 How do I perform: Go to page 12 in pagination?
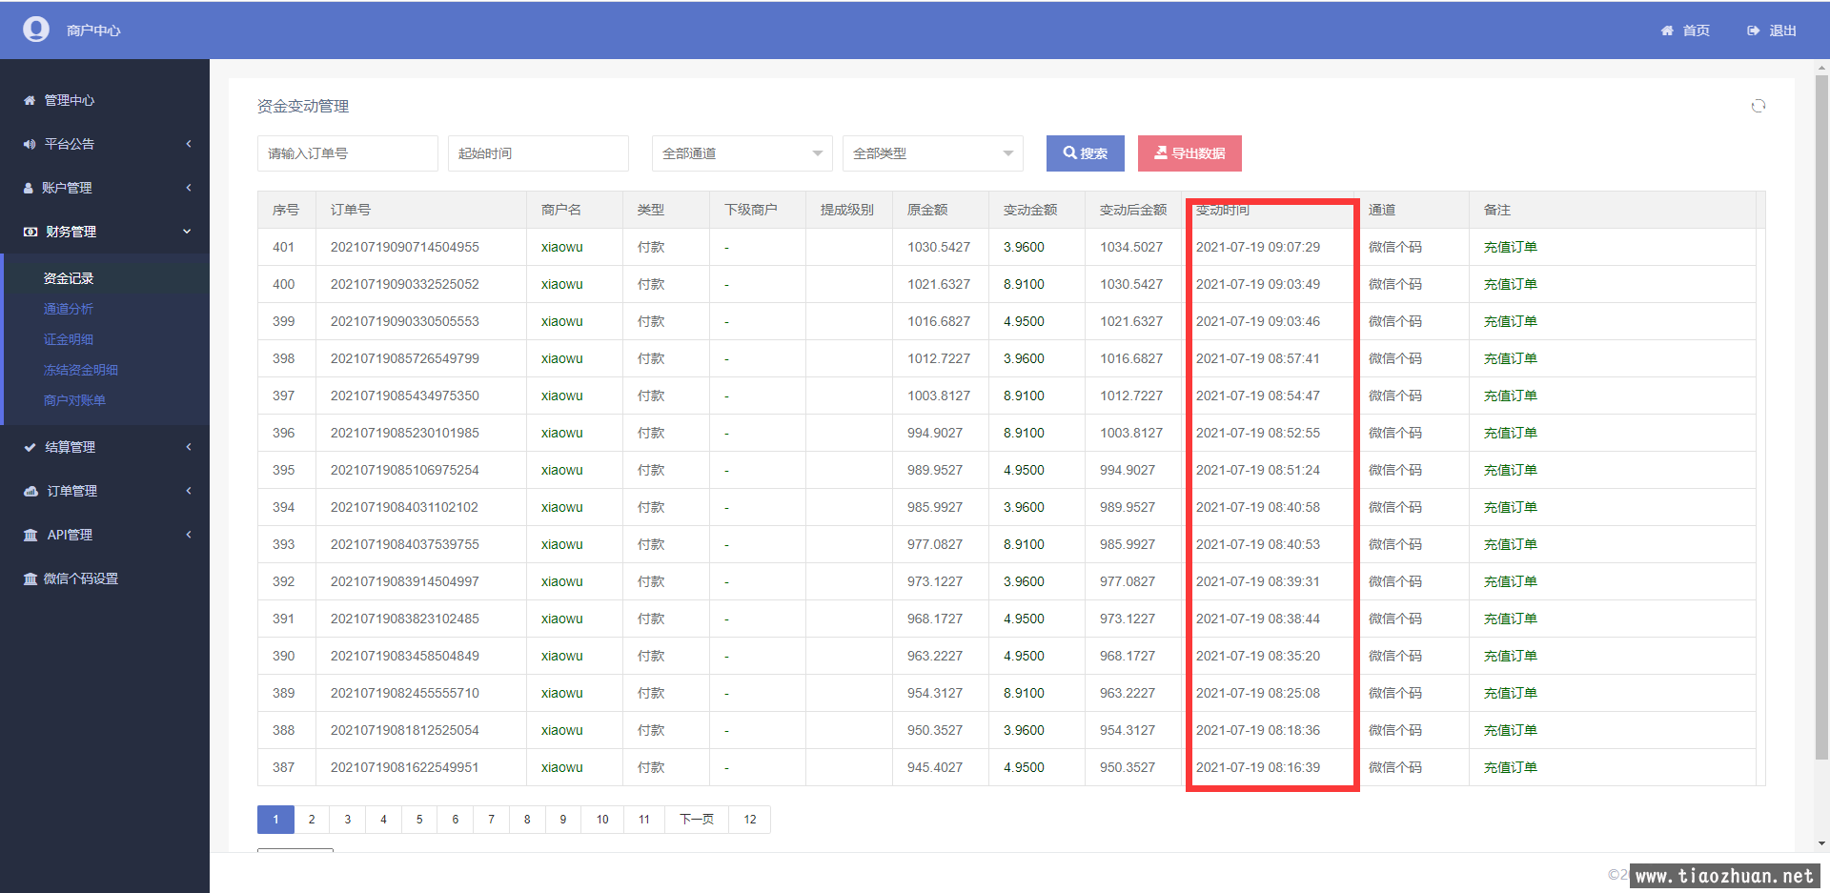pos(750,820)
